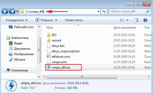Click the Изображения picture icon
This screenshot has width=153, height=94.
click(11, 54)
